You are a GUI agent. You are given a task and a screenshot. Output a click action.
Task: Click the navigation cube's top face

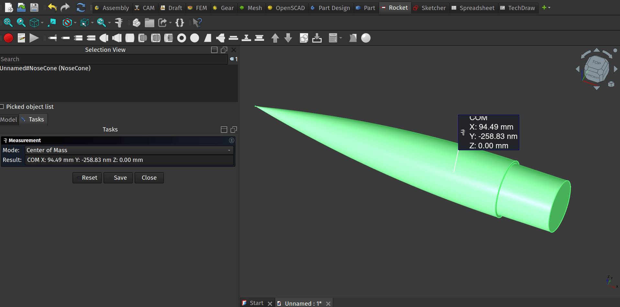tap(596, 62)
